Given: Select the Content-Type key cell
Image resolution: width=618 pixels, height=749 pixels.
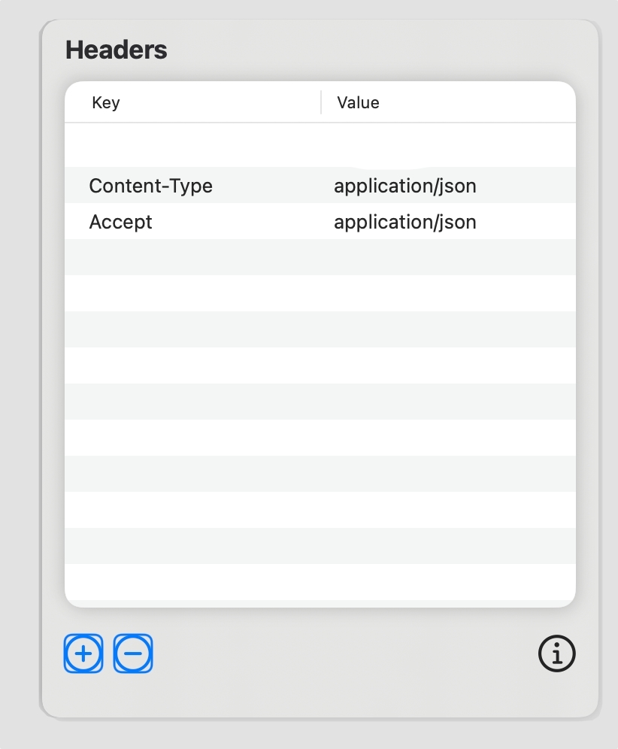Looking at the screenshot, I should pos(150,186).
